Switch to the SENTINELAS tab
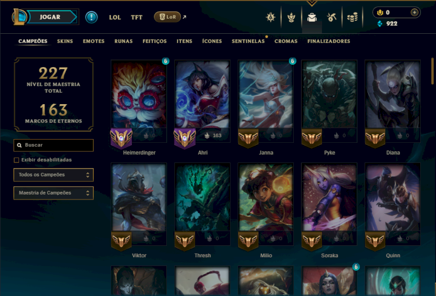 click(x=248, y=41)
